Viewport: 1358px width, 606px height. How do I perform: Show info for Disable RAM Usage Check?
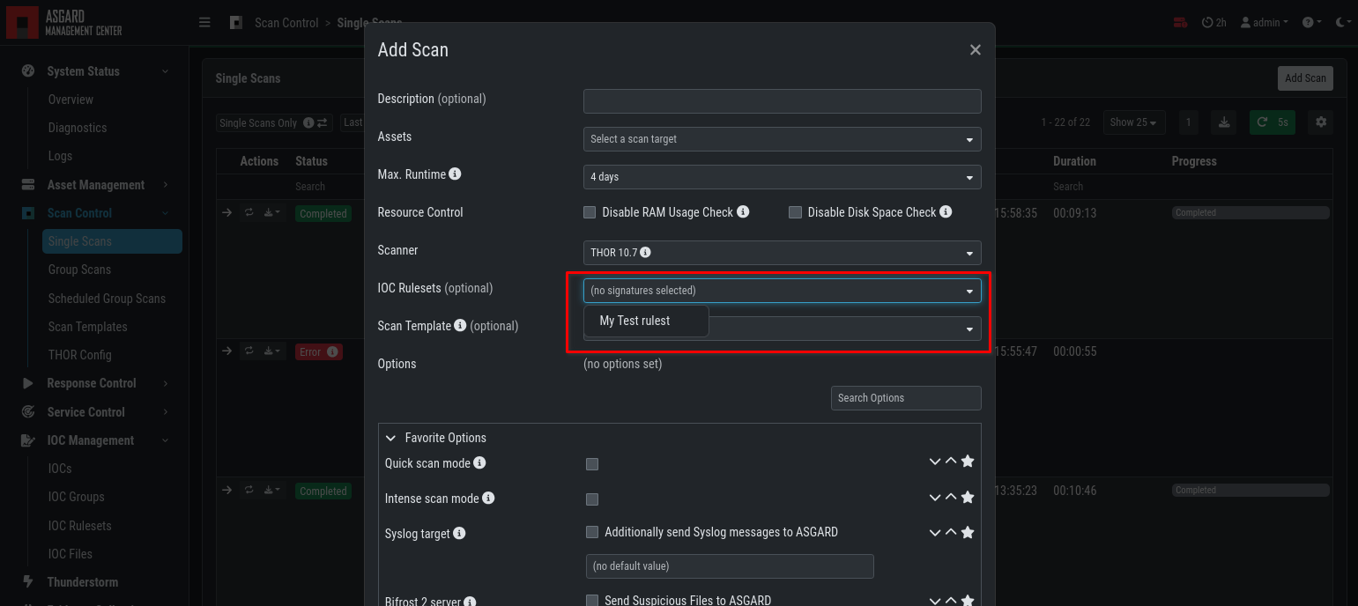click(743, 212)
